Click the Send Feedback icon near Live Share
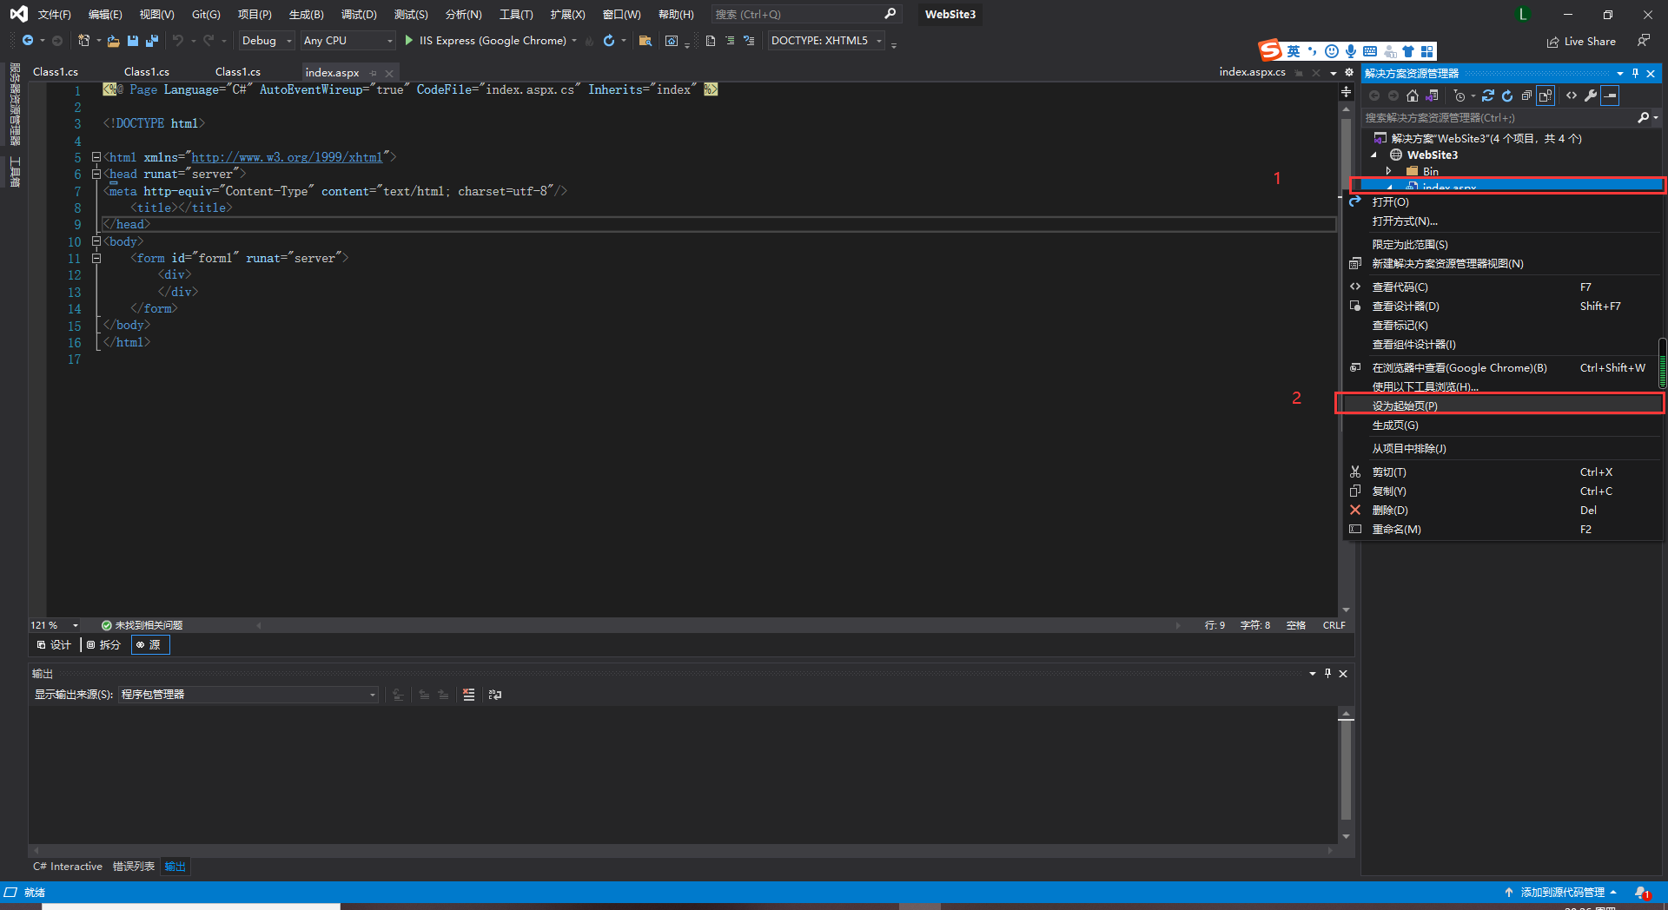Viewport: 1668px width, 910px height. (1644, 41)
